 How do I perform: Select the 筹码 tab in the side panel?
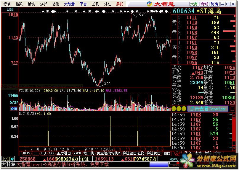click(208, 153)
